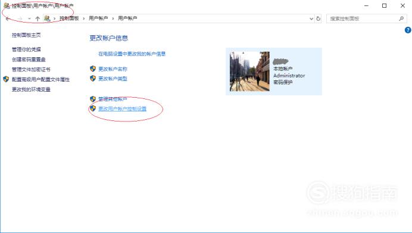Click the Forward navigation arrow
Screen dimensions: 412x233
tap(20, 18)
